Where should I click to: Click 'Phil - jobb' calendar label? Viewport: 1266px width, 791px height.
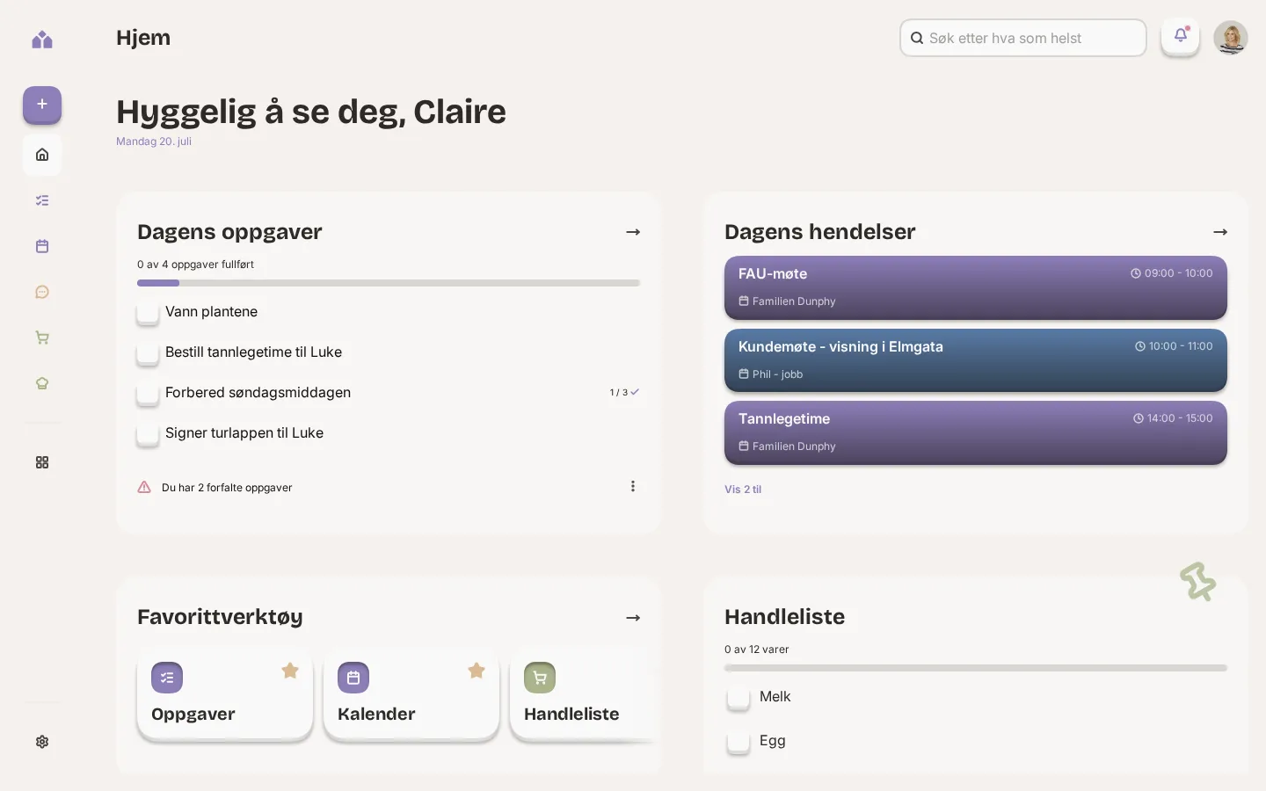tap(777, 374)
